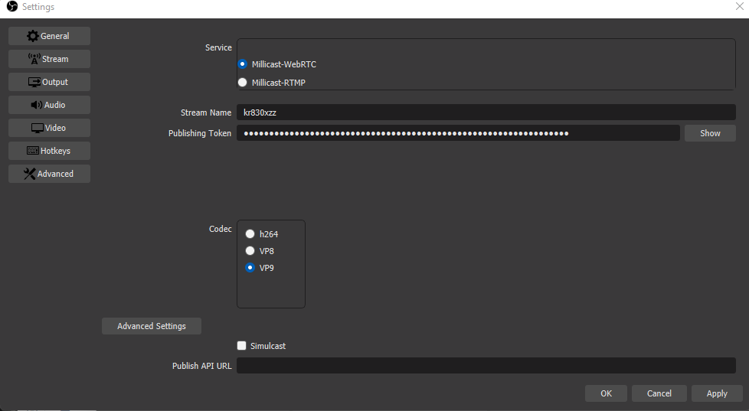
Task: Click in the Stream Name field
Action: click(486, 113)
